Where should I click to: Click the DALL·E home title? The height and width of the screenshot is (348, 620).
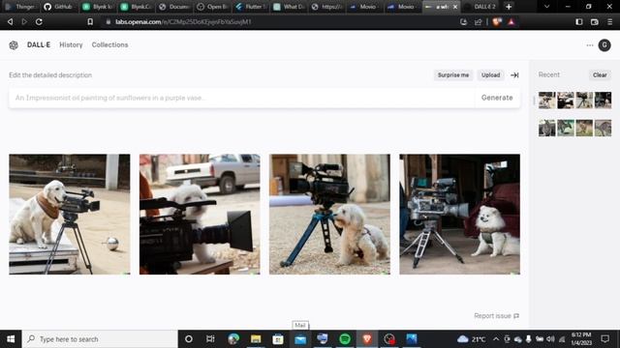(x=39, y=45)
